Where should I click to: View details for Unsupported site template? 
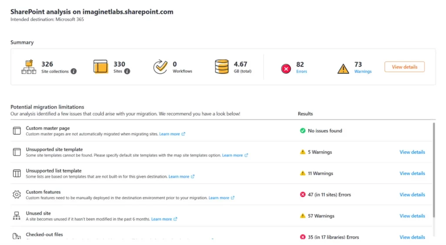click(412, 152)
